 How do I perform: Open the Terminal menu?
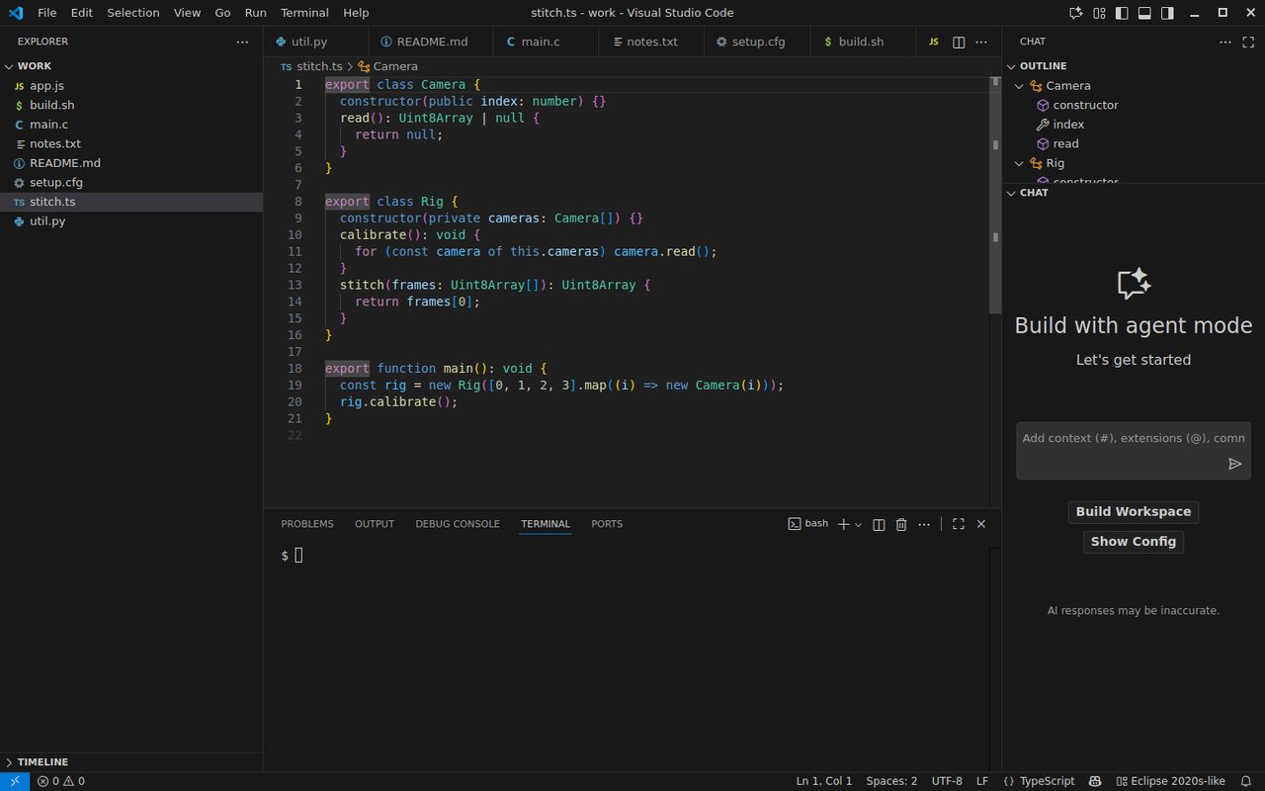click(304, 13)
